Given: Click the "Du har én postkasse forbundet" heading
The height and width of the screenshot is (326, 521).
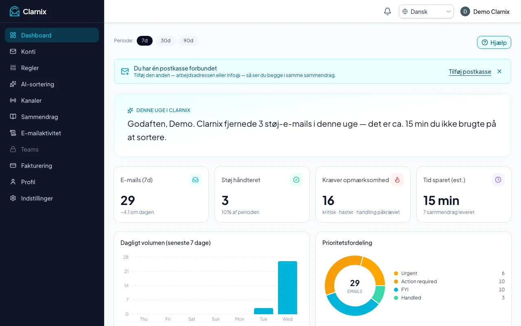Looking at the screenshot, I should 175,68.
